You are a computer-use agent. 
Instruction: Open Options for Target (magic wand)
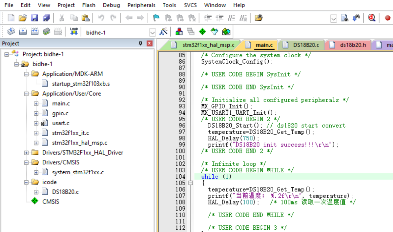pos(163,32)
